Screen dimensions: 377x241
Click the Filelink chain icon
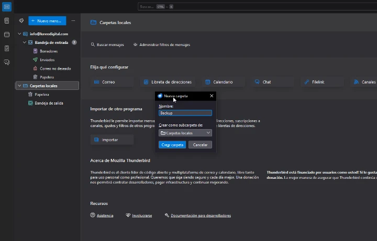pyautogui.click(x=306, y=82)
